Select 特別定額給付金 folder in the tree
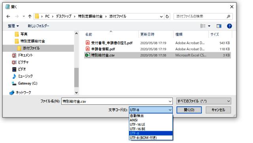The height and width of the screenshot is (143, 253). [x=32, y=41]
